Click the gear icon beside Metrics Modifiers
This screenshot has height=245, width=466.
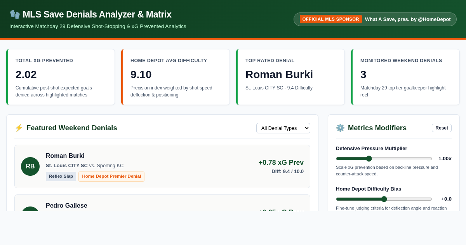pos(340,128)
